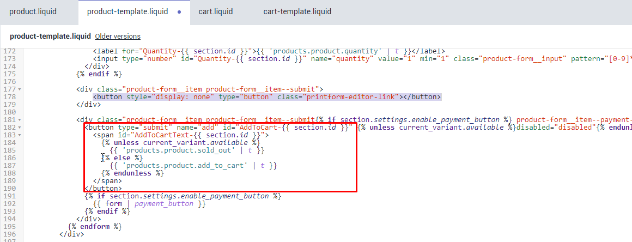The height and width of the screenshot is (242, 632).
Task: Open the cart-template.liquid tab
Action: (x=297, y=11)
